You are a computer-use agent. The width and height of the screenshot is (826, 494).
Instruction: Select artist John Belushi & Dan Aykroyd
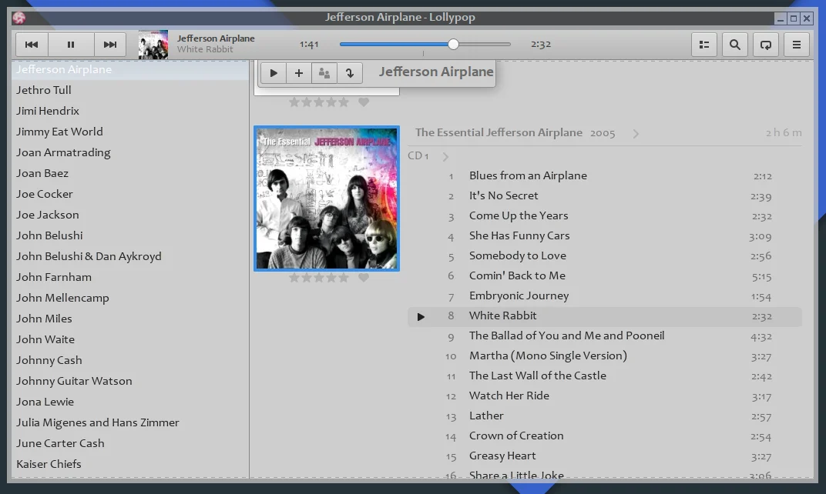130,256
